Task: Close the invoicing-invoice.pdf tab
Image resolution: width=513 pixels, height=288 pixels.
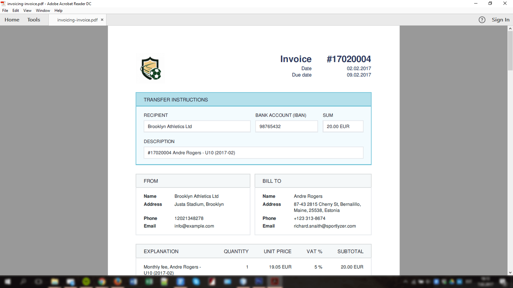Action: (102, 20)
